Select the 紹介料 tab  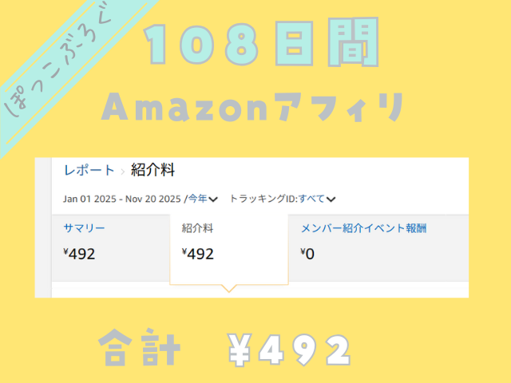(x=197, y=228)
